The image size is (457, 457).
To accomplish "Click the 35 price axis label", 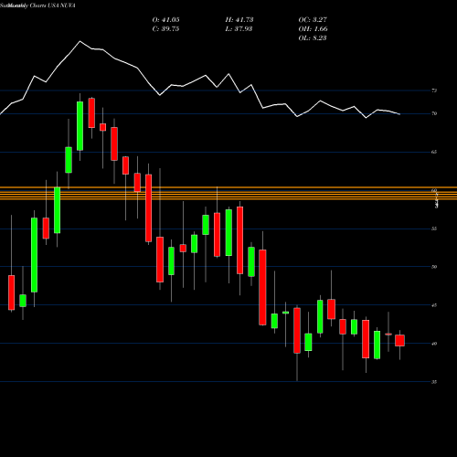I will coord(434,382).
